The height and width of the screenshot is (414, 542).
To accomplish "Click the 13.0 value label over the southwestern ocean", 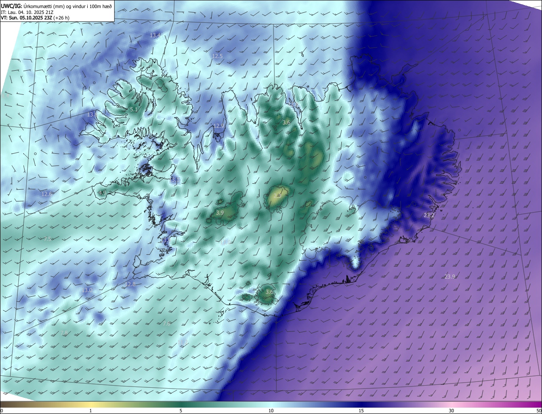I will click(x=88, y=290).
